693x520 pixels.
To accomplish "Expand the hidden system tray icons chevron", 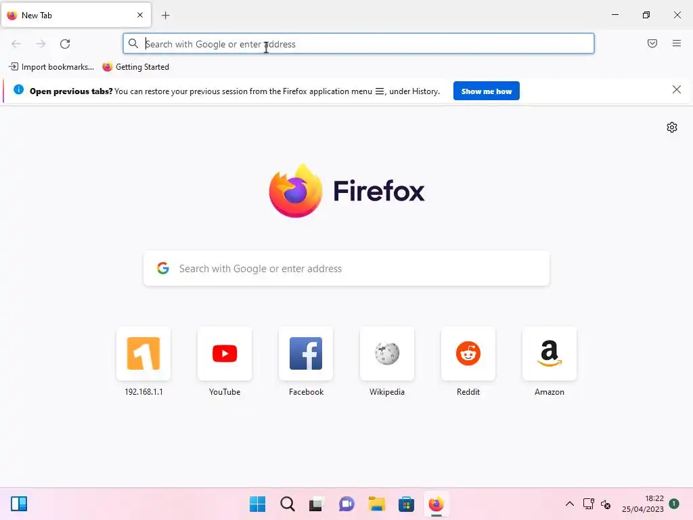I will coord(570,504).
